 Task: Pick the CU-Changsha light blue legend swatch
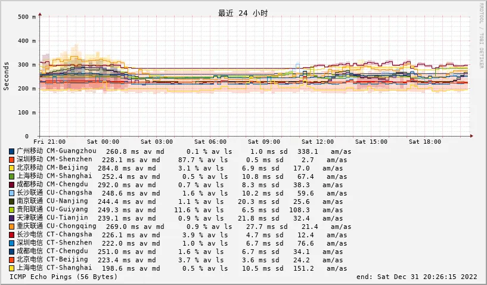click(x=12, y=193)
